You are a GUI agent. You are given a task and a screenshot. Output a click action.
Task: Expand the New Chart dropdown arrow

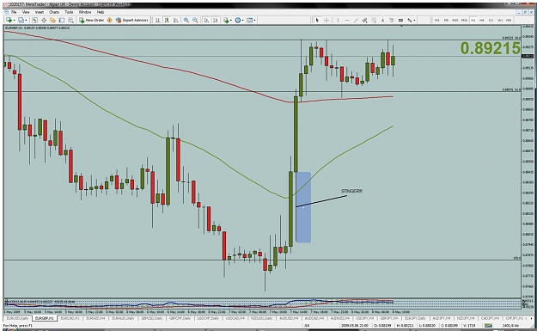tap(14, 21)
